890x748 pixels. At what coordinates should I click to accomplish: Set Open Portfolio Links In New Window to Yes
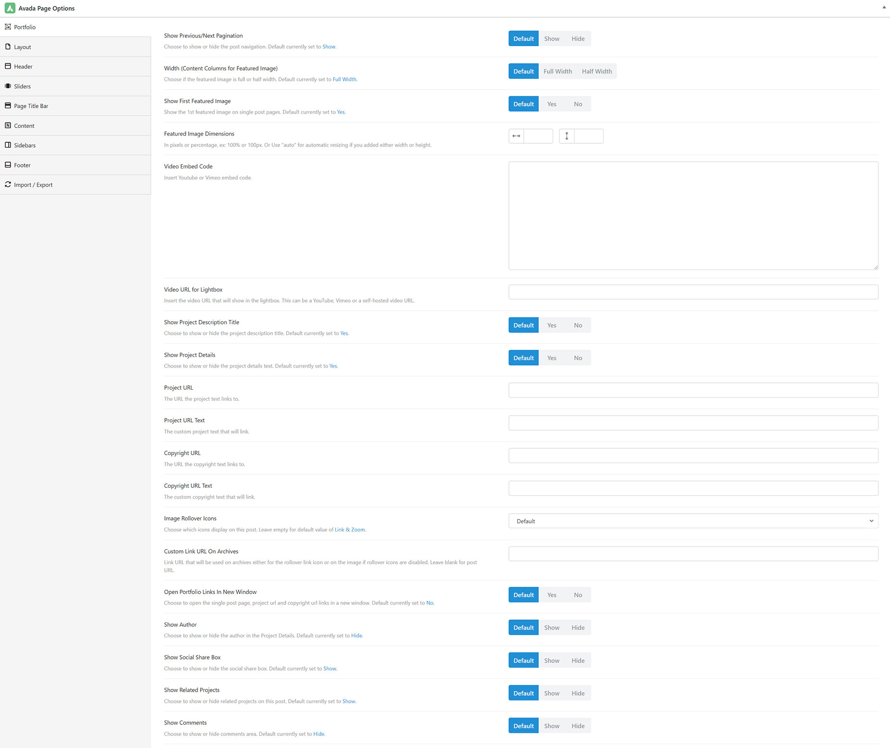552,595
